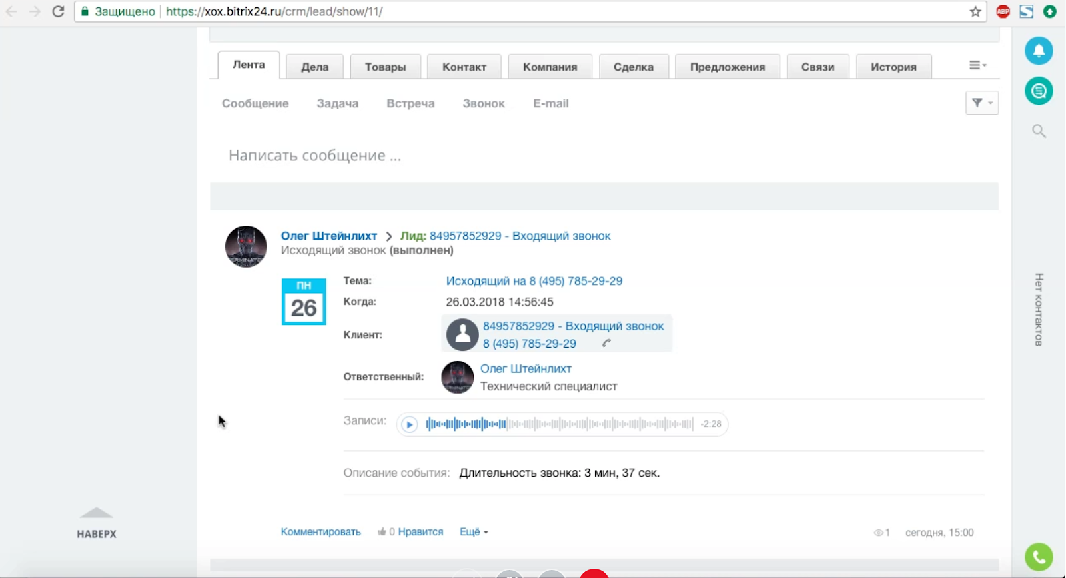Click the avatar in Ответственный row
The height and width of the screenshot is (578, 1066).
tap(458, 377)
